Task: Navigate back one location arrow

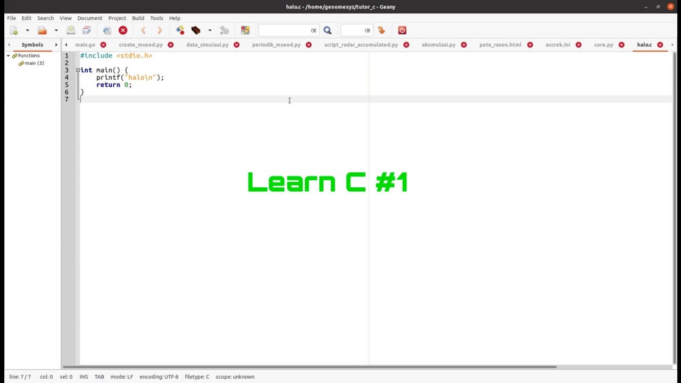Action: [x=143, y=30]
